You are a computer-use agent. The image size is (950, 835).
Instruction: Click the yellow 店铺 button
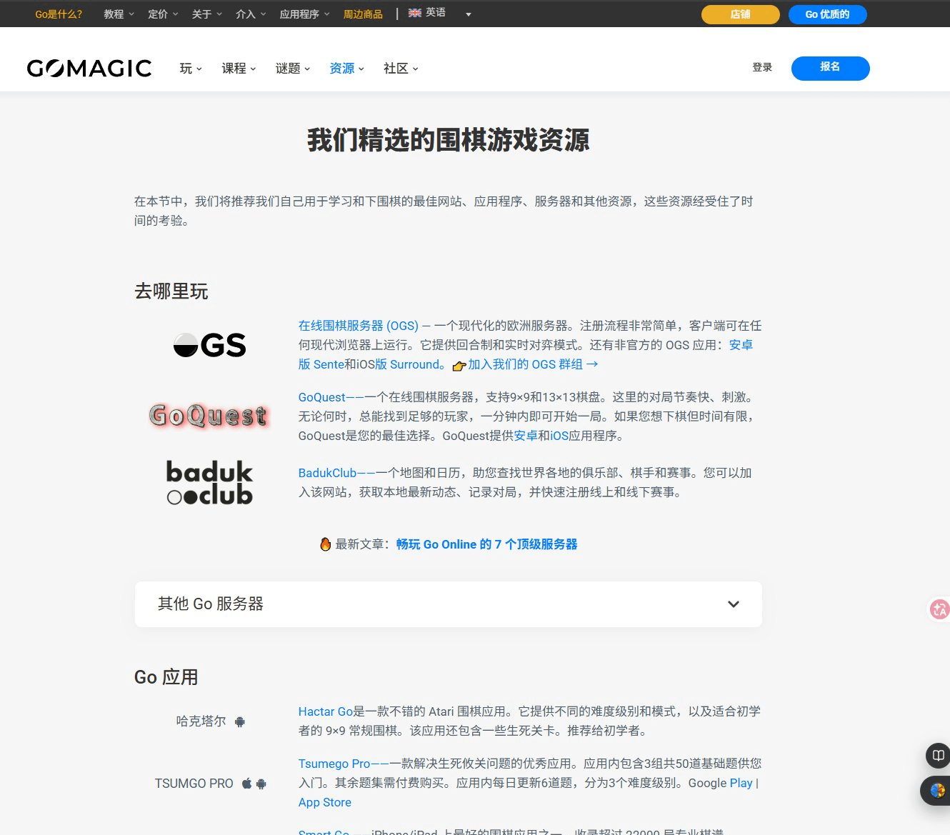(x=741, y=14)
